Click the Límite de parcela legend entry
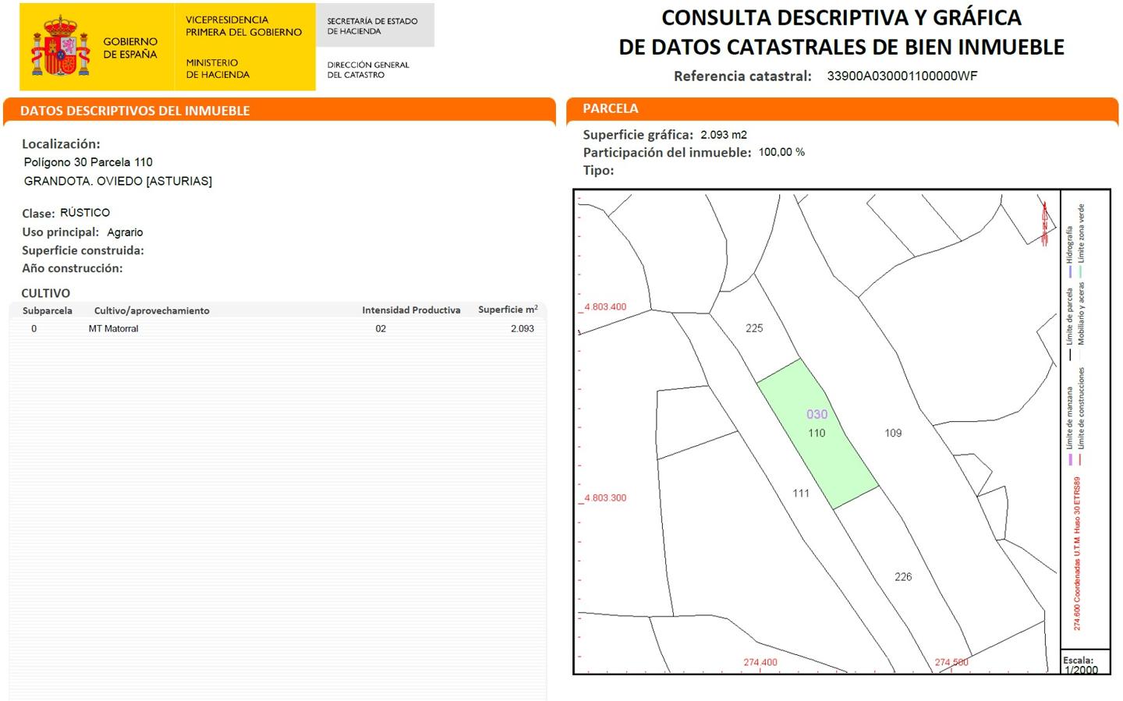This screenshot has height=701, width=1123. (x=1070, y=324)
